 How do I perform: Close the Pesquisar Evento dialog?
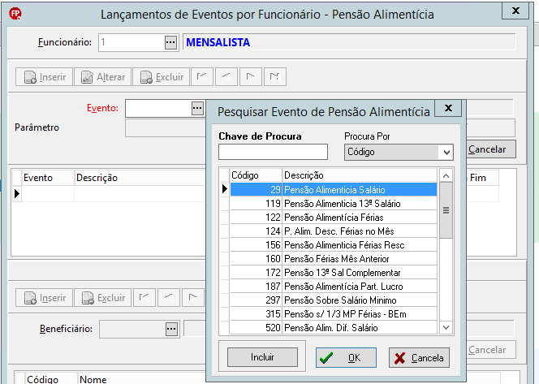coord(448,108)
